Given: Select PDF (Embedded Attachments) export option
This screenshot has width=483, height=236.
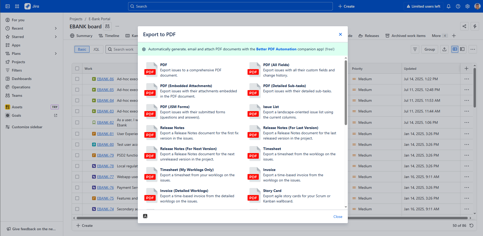Looking at the screenshot, I should tap(192, 91).
